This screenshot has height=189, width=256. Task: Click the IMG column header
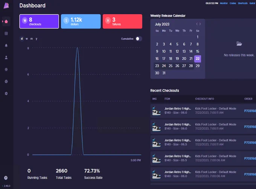tap(154, 99)
